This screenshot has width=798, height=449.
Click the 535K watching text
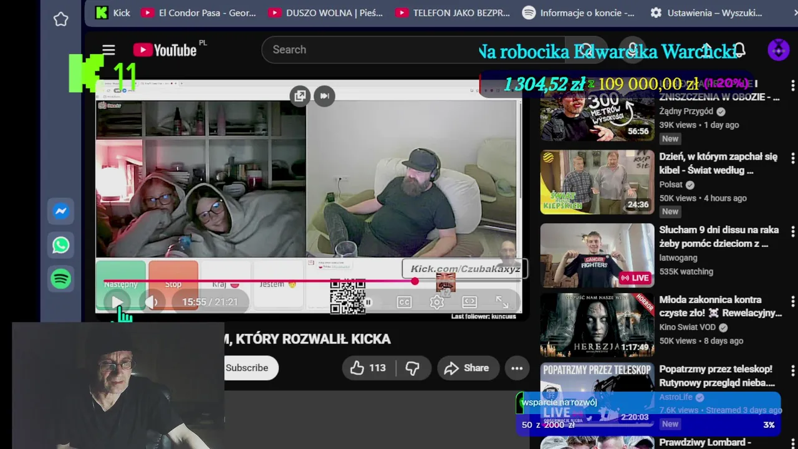point(686,271)
